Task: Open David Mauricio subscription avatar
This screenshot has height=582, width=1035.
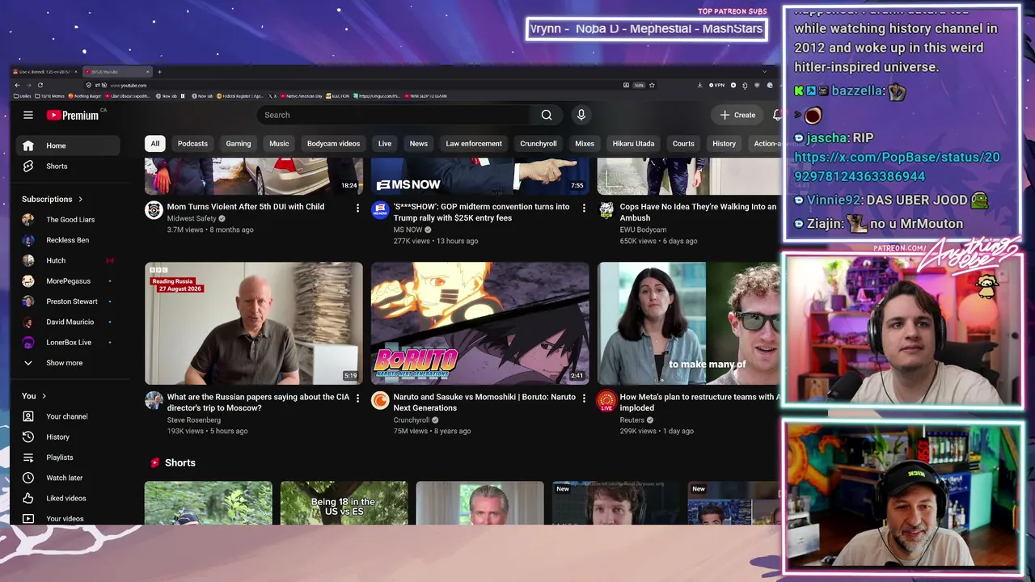Action: tap(28, 322)
